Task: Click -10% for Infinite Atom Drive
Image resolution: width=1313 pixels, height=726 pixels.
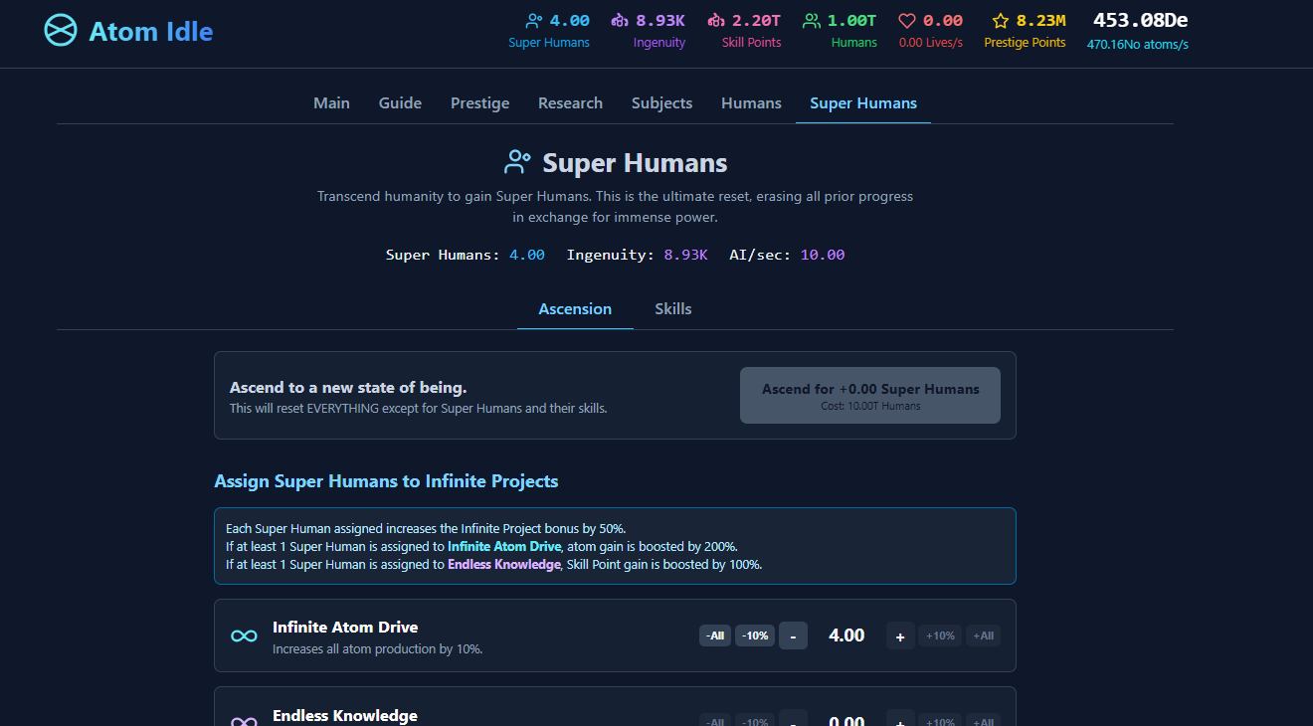Action: point(755,635)
